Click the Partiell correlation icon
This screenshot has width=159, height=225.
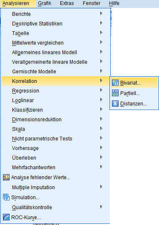(x=115, y=93)
